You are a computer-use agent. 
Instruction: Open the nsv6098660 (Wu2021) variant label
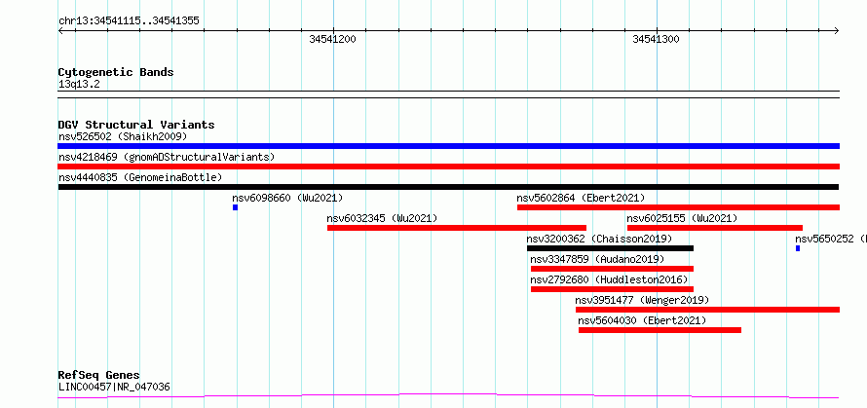click(x=287, y=198)
